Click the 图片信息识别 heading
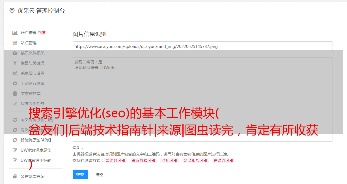Screen dimensions: 347x184 coord(89,34)
